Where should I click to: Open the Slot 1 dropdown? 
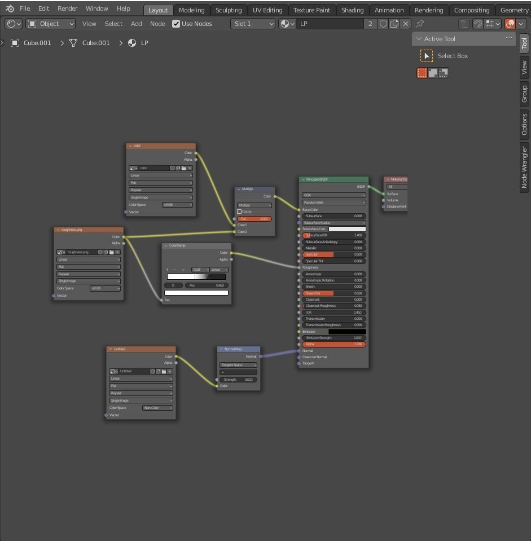click(x=253, y=24)
